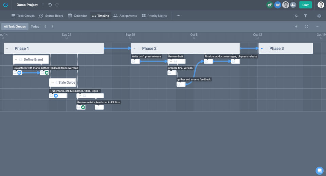Click the Review draft label
The width and height of the screenshot is (326, 176).
click(176, 56)
